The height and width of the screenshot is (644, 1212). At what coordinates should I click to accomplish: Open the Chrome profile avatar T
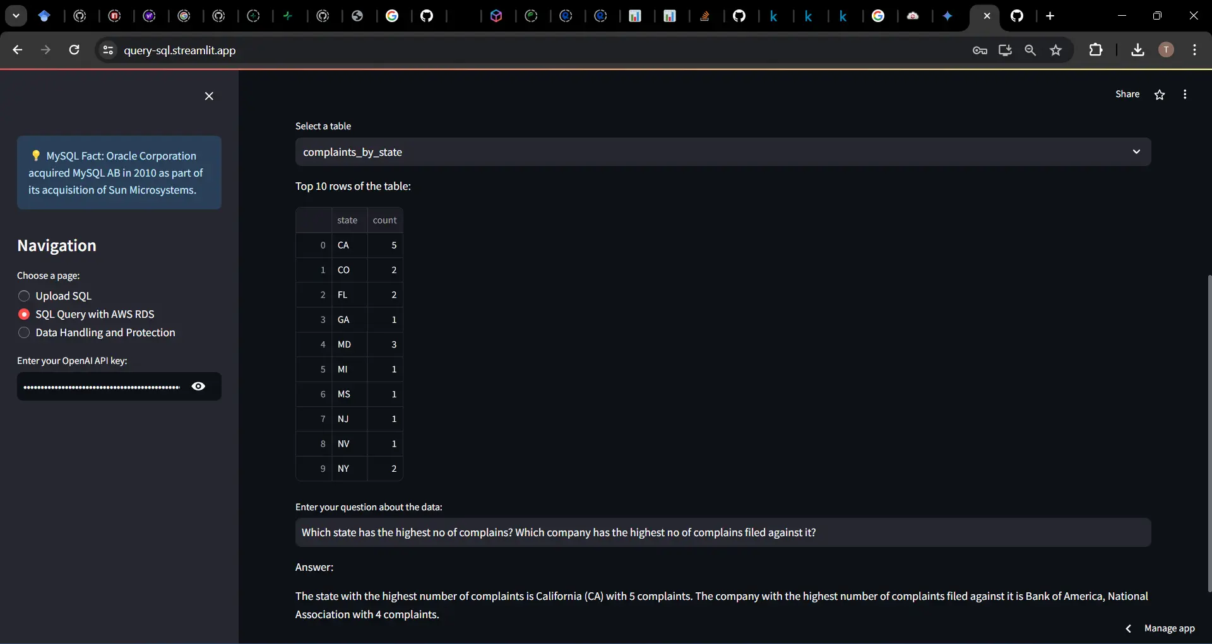click(x=1166, y=50)
